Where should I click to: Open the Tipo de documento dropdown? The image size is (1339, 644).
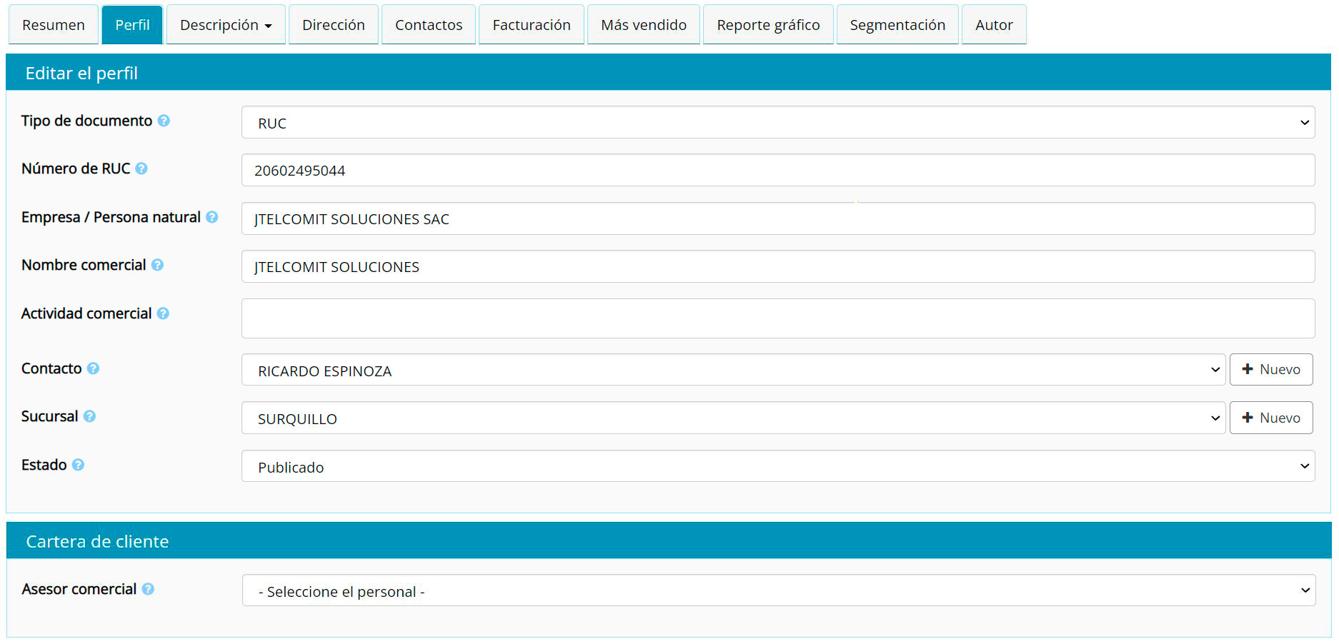[777, 123]
